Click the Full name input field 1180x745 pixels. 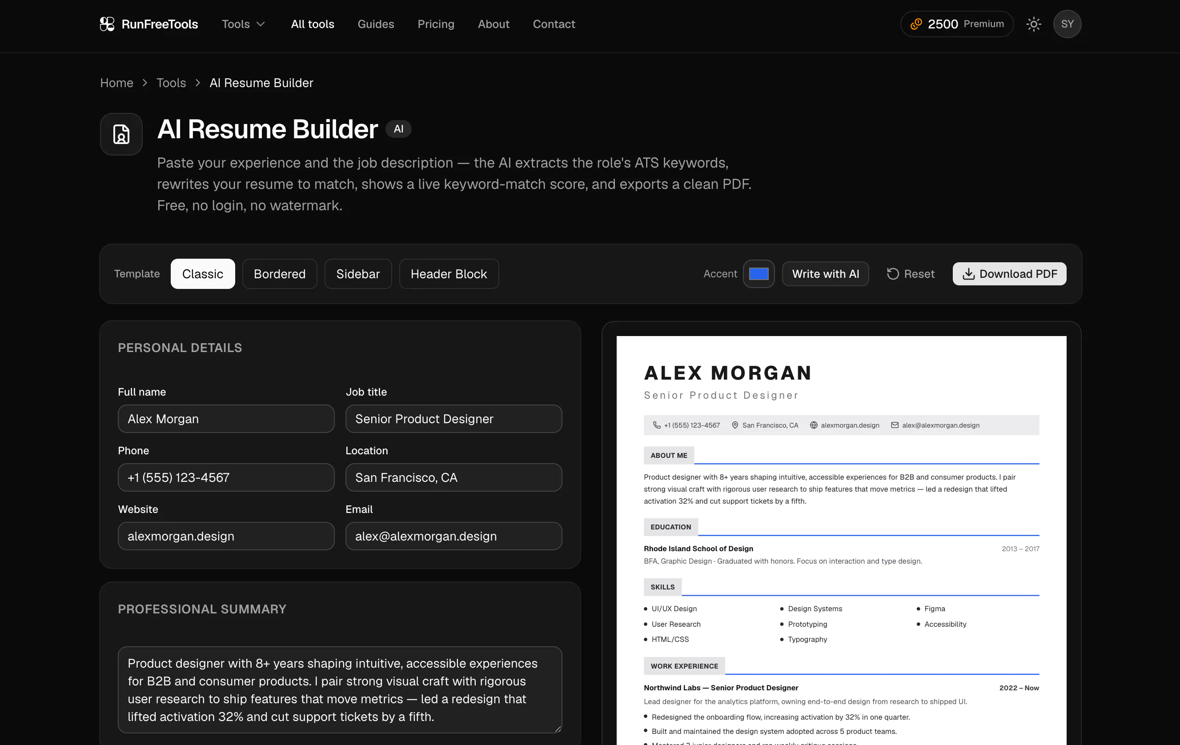pyautogui.click(x=226, y=419)
